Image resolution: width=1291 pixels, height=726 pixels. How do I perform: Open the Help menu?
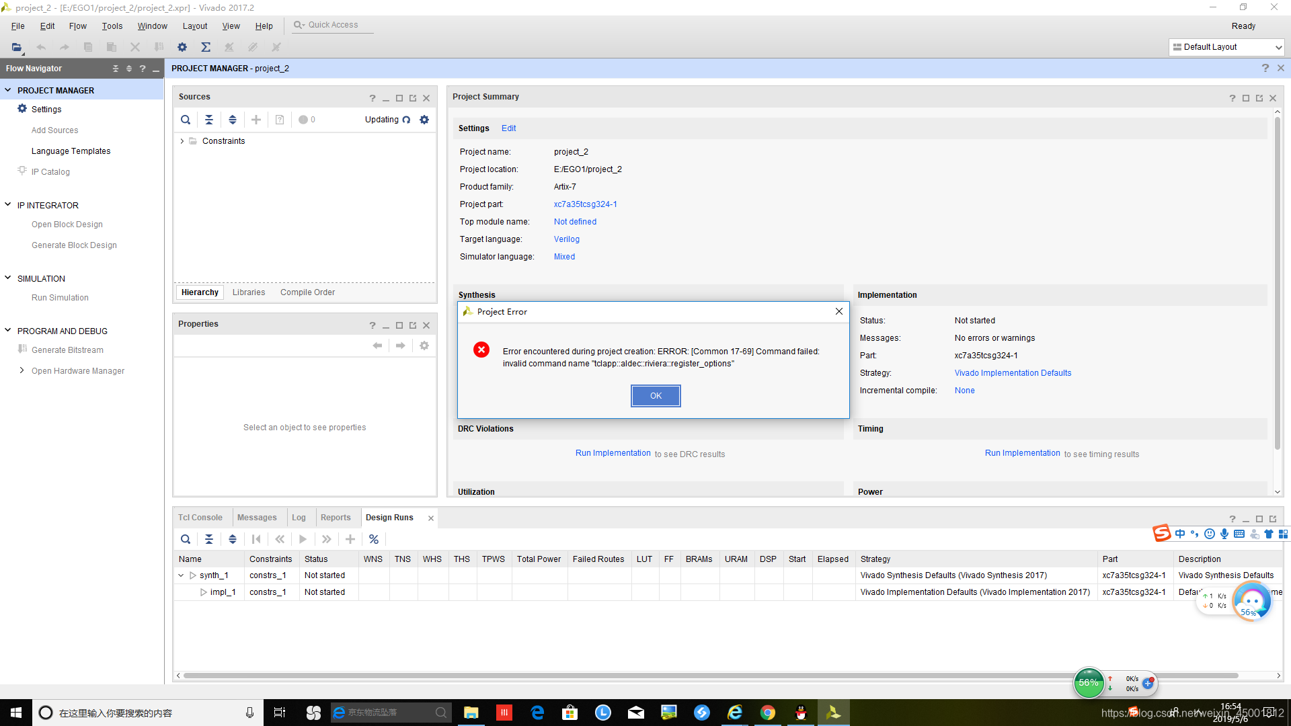pyautogui.click(x=264, y=26)
